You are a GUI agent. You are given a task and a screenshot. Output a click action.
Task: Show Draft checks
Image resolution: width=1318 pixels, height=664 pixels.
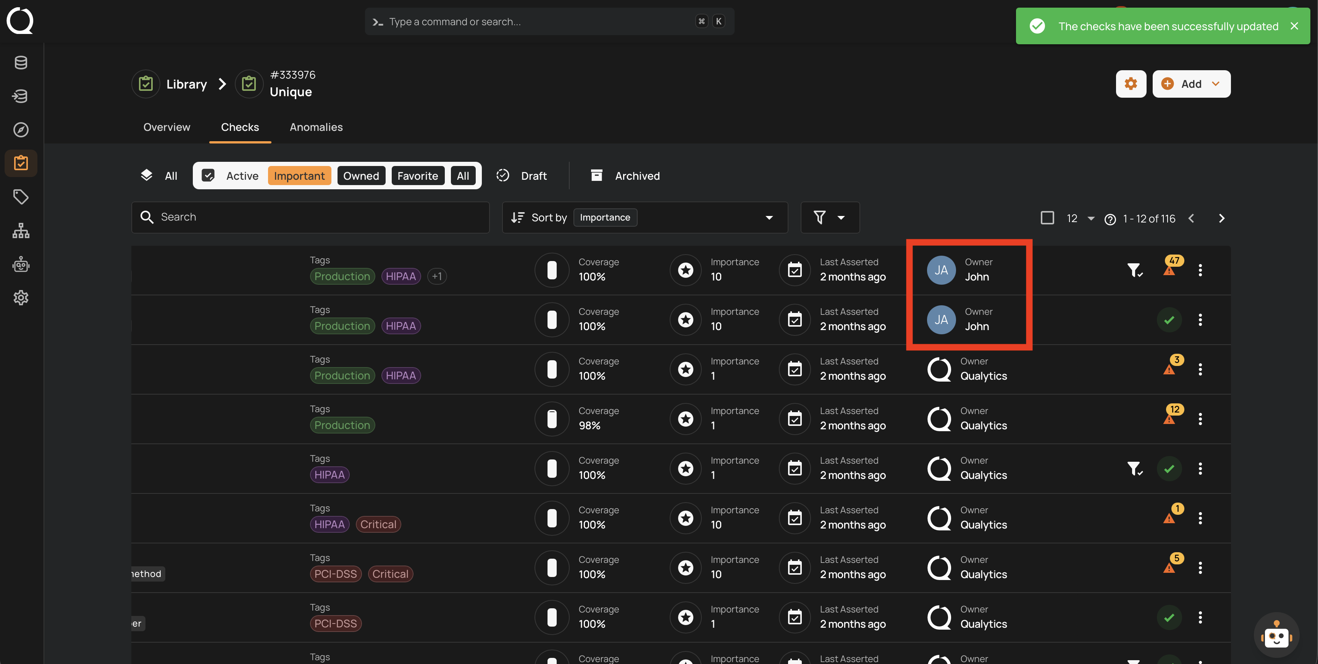pos(522,176)
